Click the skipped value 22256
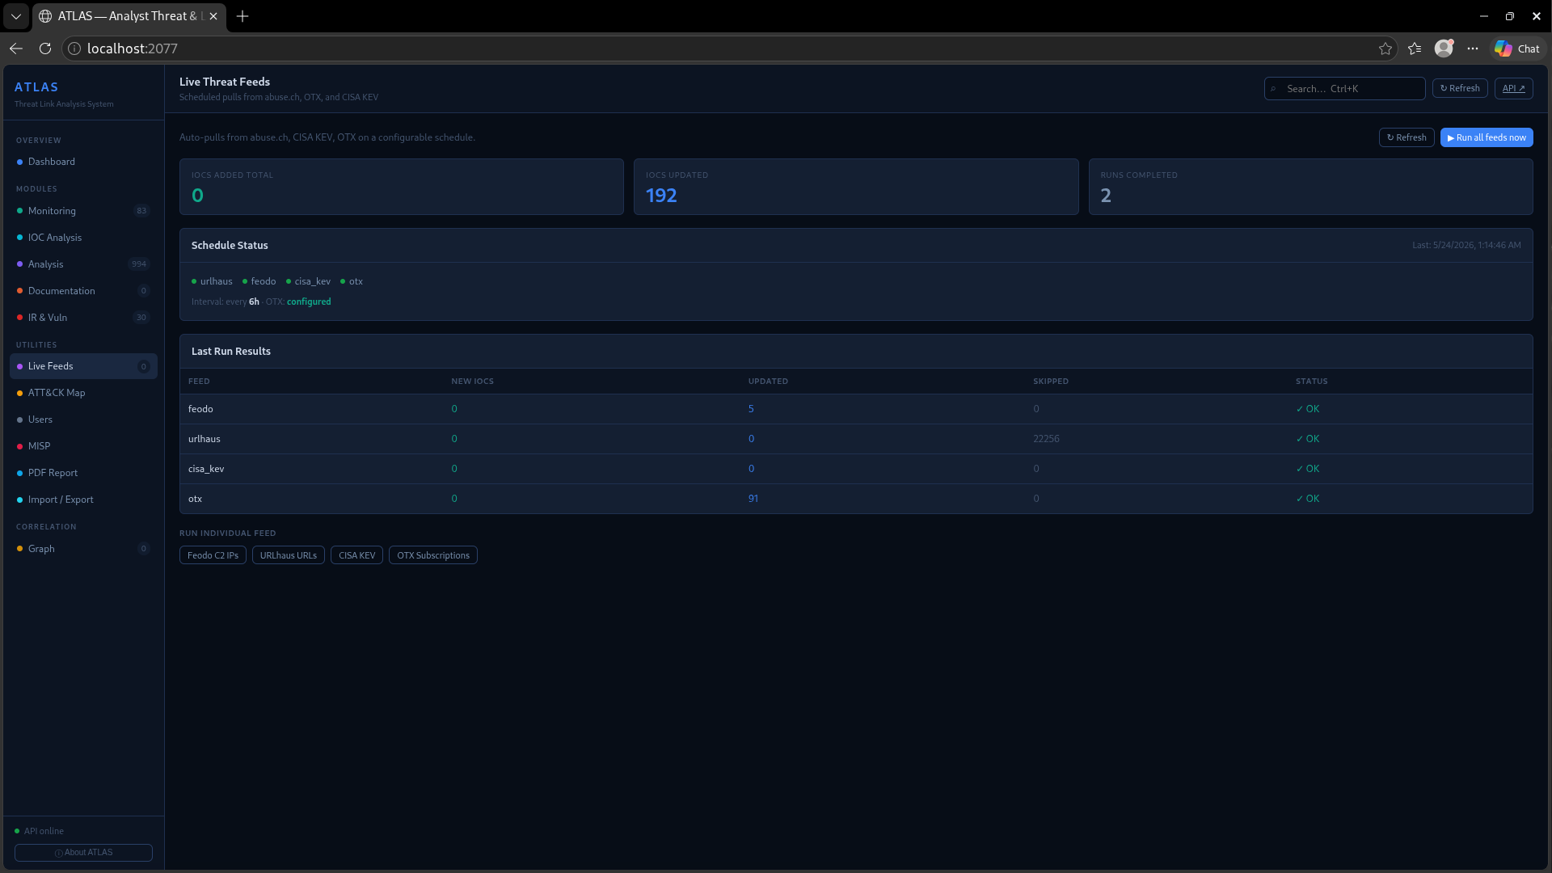This screenshot has width=1552, height=873. tap(1046, 439)
